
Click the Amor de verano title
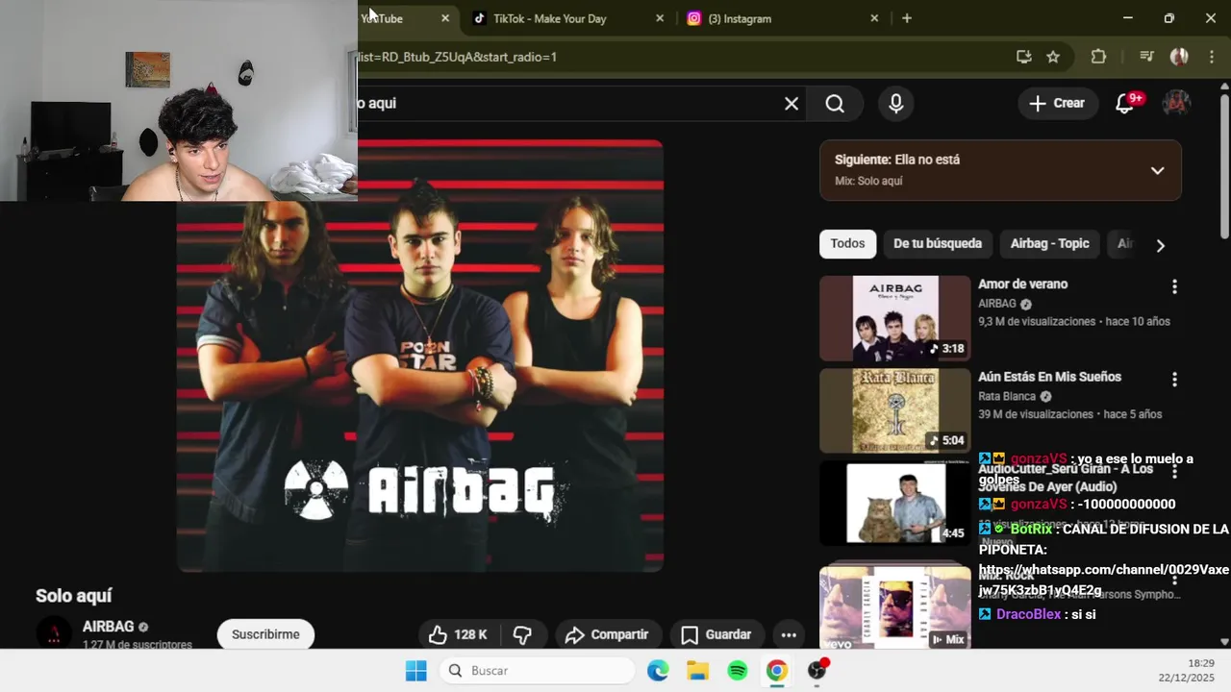point(1022,284)
